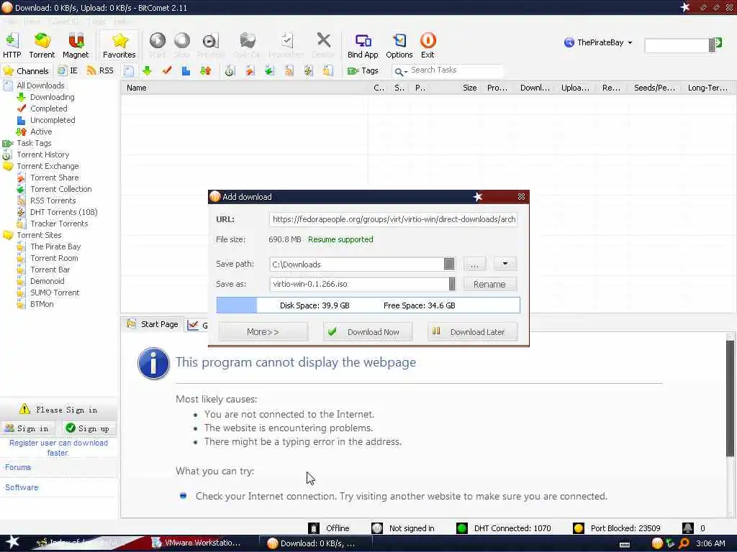Click the Not signed in status icon
Image resolution: width=737 pixels, height=552 pixels.
pos(377,528)
